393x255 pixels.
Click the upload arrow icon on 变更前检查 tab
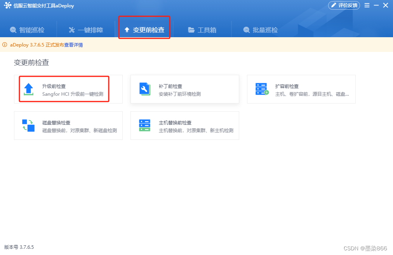click(127, 30)
